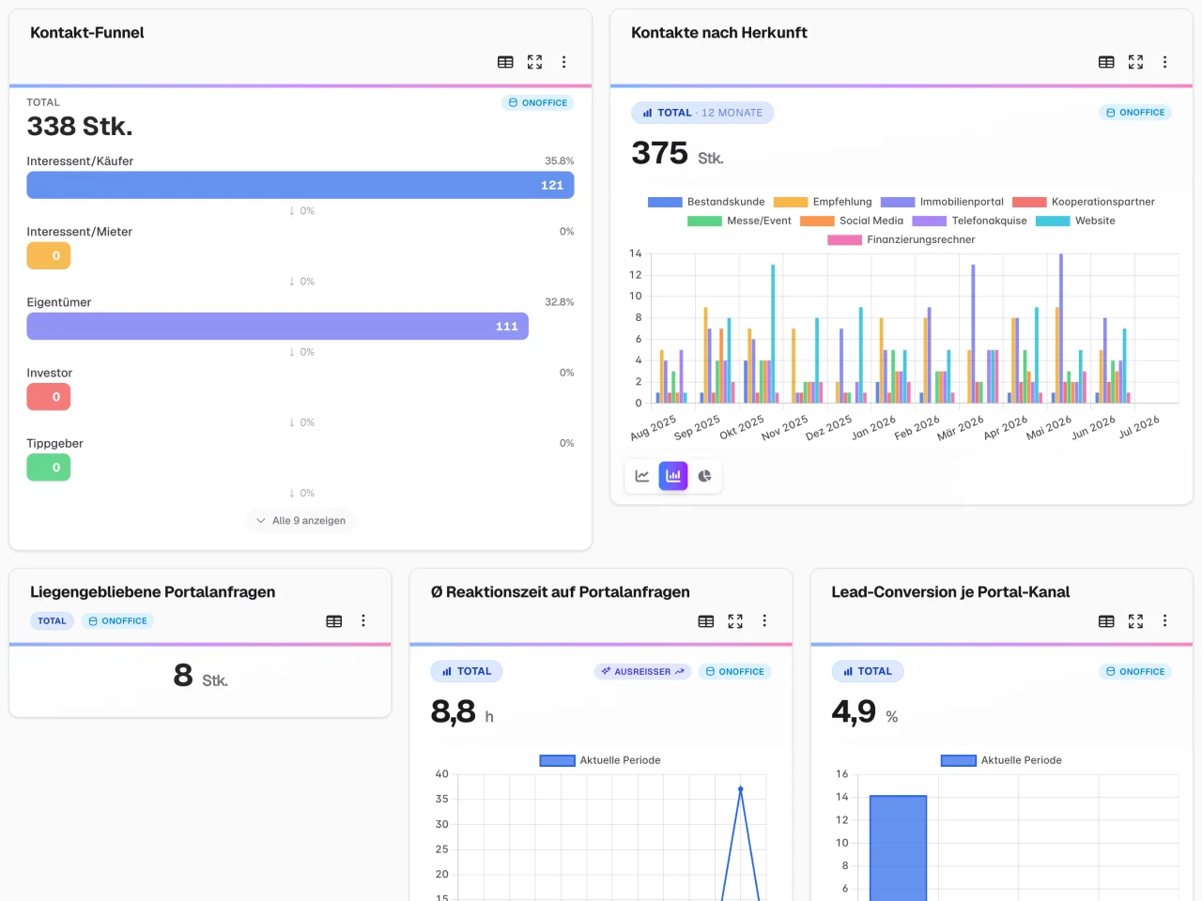This screenshot has width=1202, height=901.
Task: Open the Kontakt-Funnel three-dot menu
Action: pos(563,62)
